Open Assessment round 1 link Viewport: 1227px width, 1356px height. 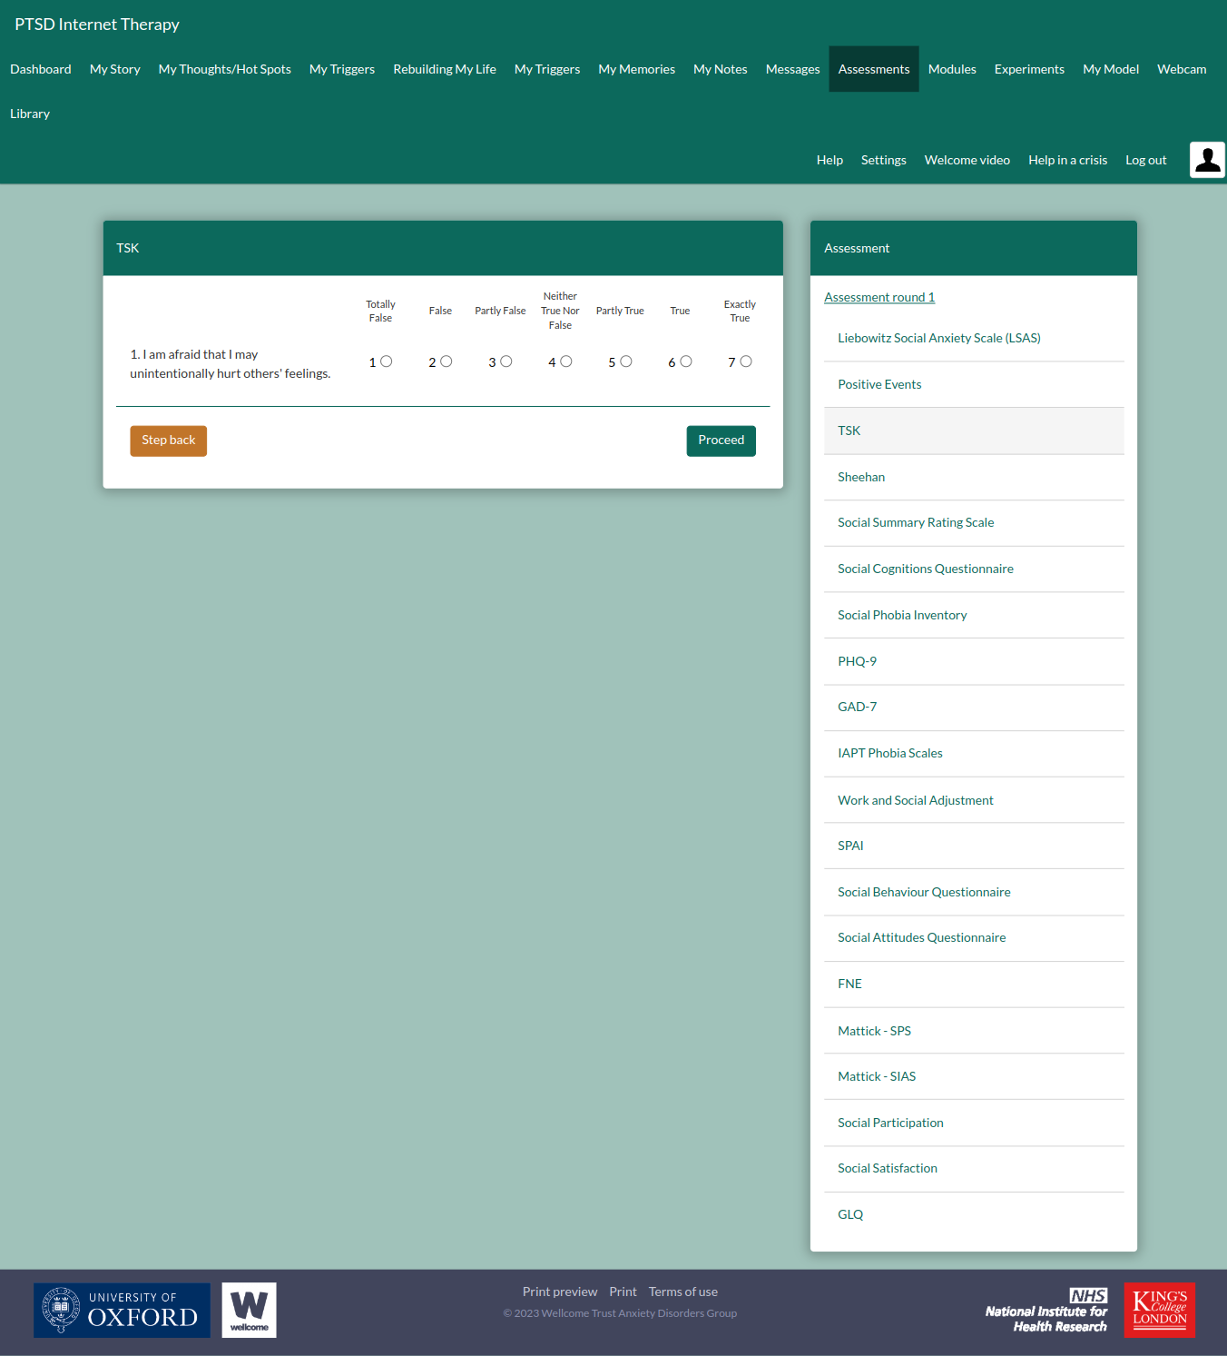pos(879,297)
